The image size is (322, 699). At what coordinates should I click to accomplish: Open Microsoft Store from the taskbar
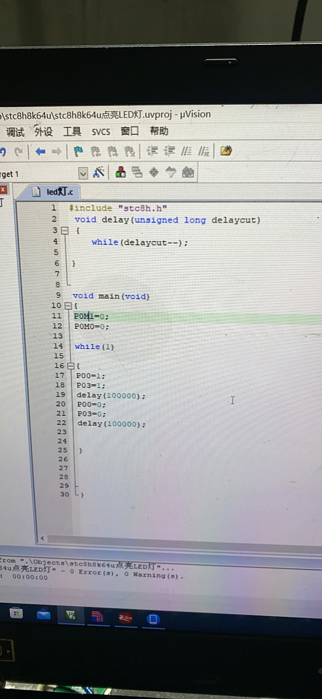tap(16, 613)
